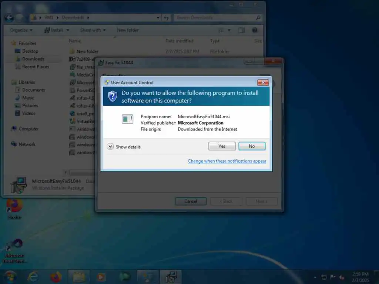Open Microsoft Visual Studio desktop shortcut
The height and width of the screenshot is (284, 379).
[x=14, y=251]
